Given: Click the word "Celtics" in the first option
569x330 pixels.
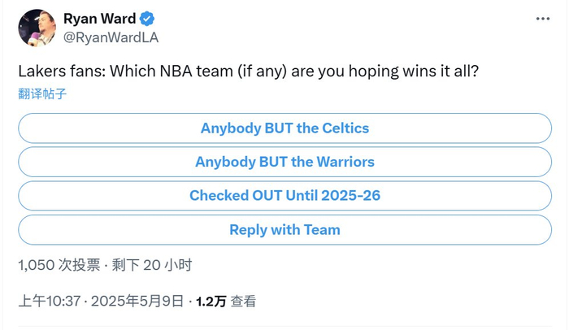Looking at the screenshot, I should click(345, 128).
